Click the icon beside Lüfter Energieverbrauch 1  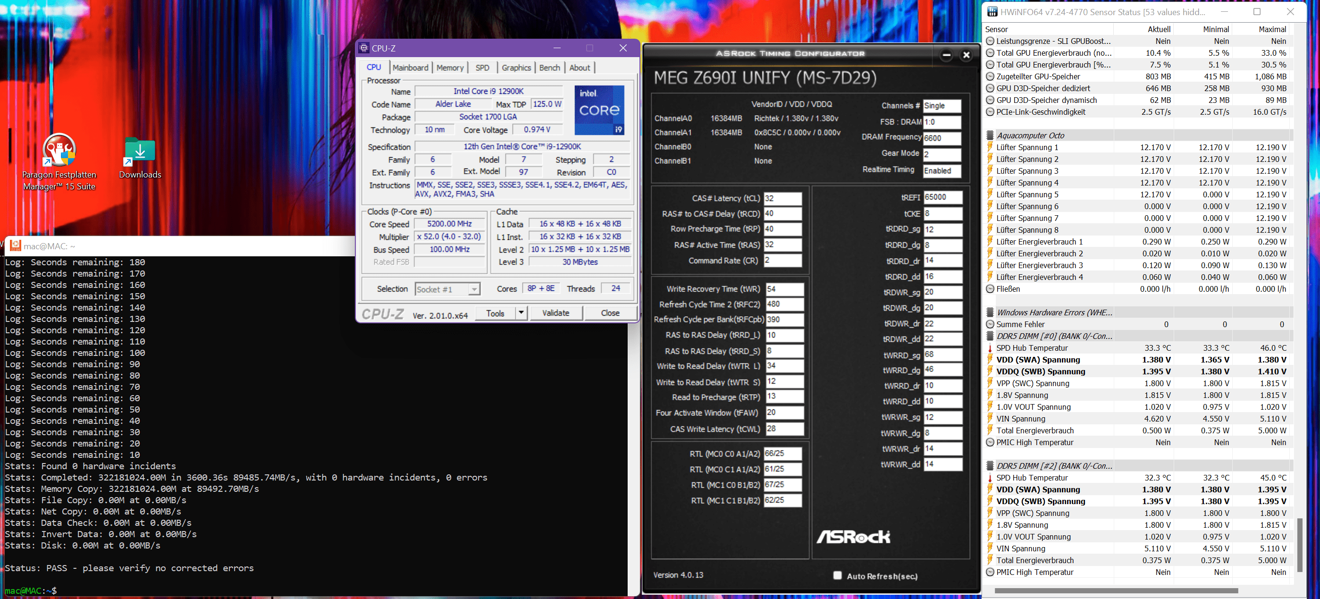(x=990, y=242)
